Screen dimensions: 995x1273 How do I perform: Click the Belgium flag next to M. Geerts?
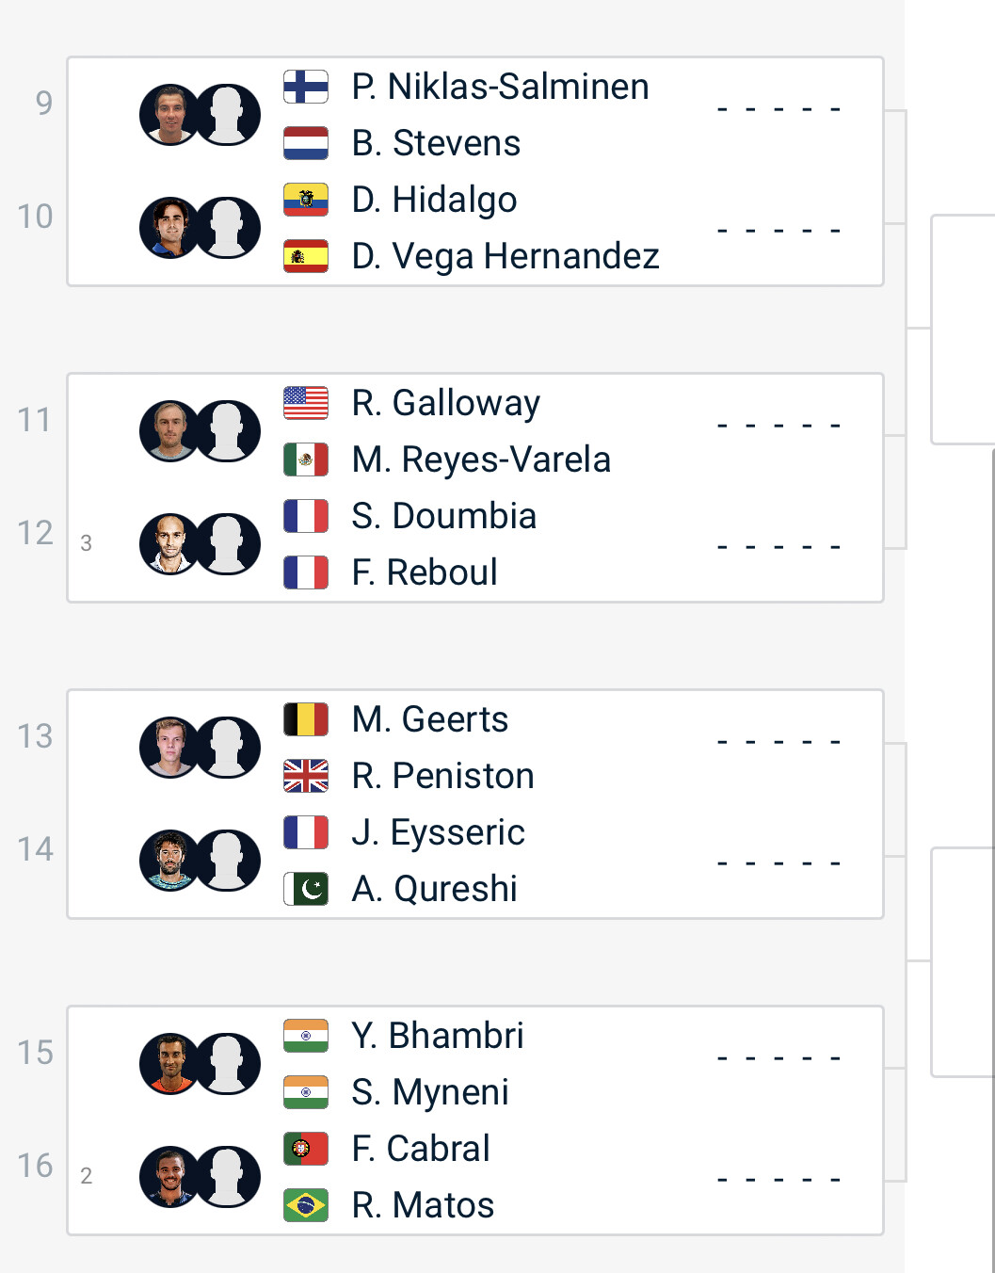[x=306, y=719]
